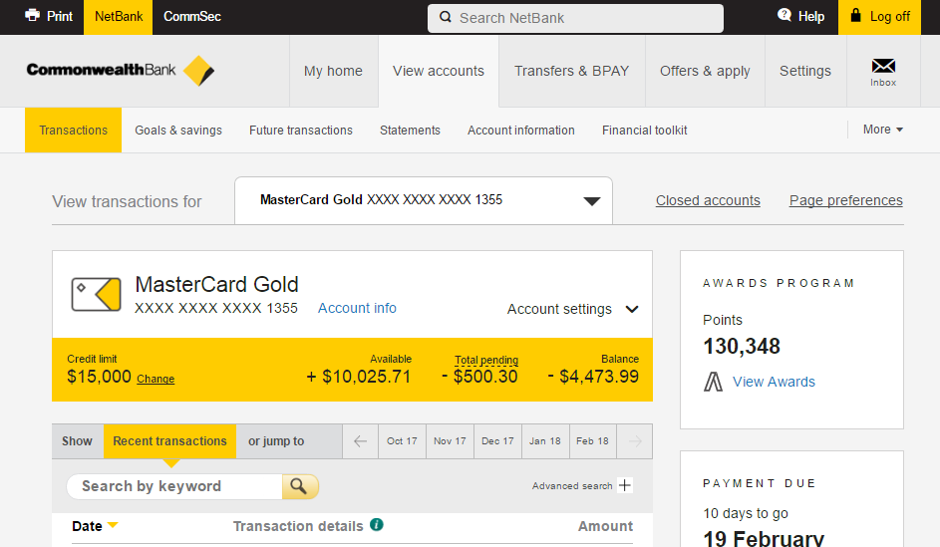The width and height of the screenshot is (940, 547).
Task: Click Advanced search text
Action: (572, 486)
